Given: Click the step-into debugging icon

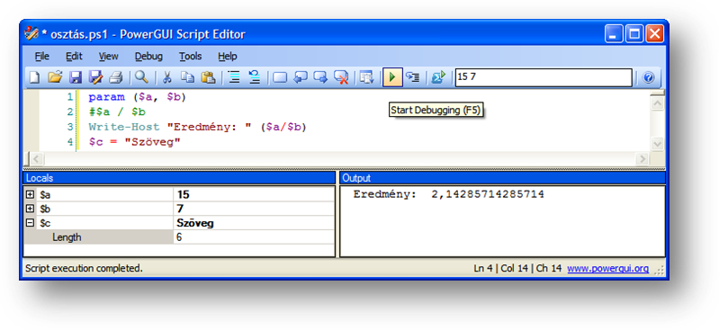Looking at the screenshot, I should pyautogui.click(x=413, y=77).
